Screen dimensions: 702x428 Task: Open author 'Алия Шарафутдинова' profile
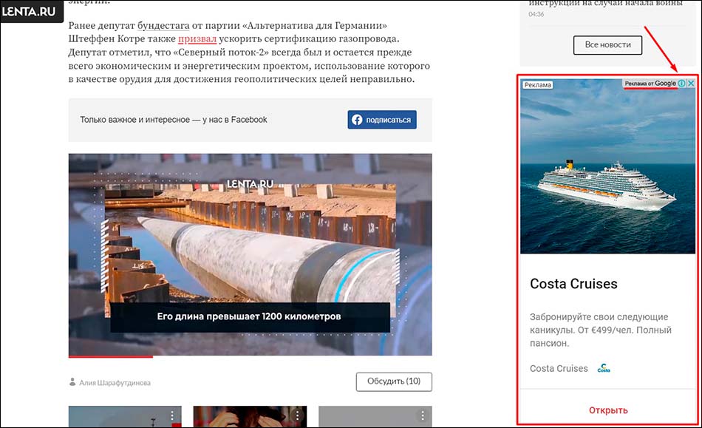pos(115,383)
